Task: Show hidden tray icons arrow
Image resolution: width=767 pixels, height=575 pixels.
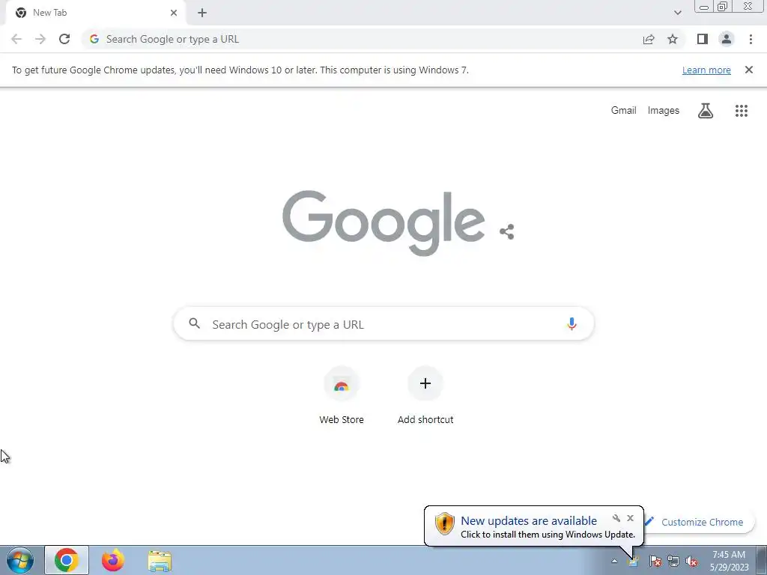Action: point(614,562)
